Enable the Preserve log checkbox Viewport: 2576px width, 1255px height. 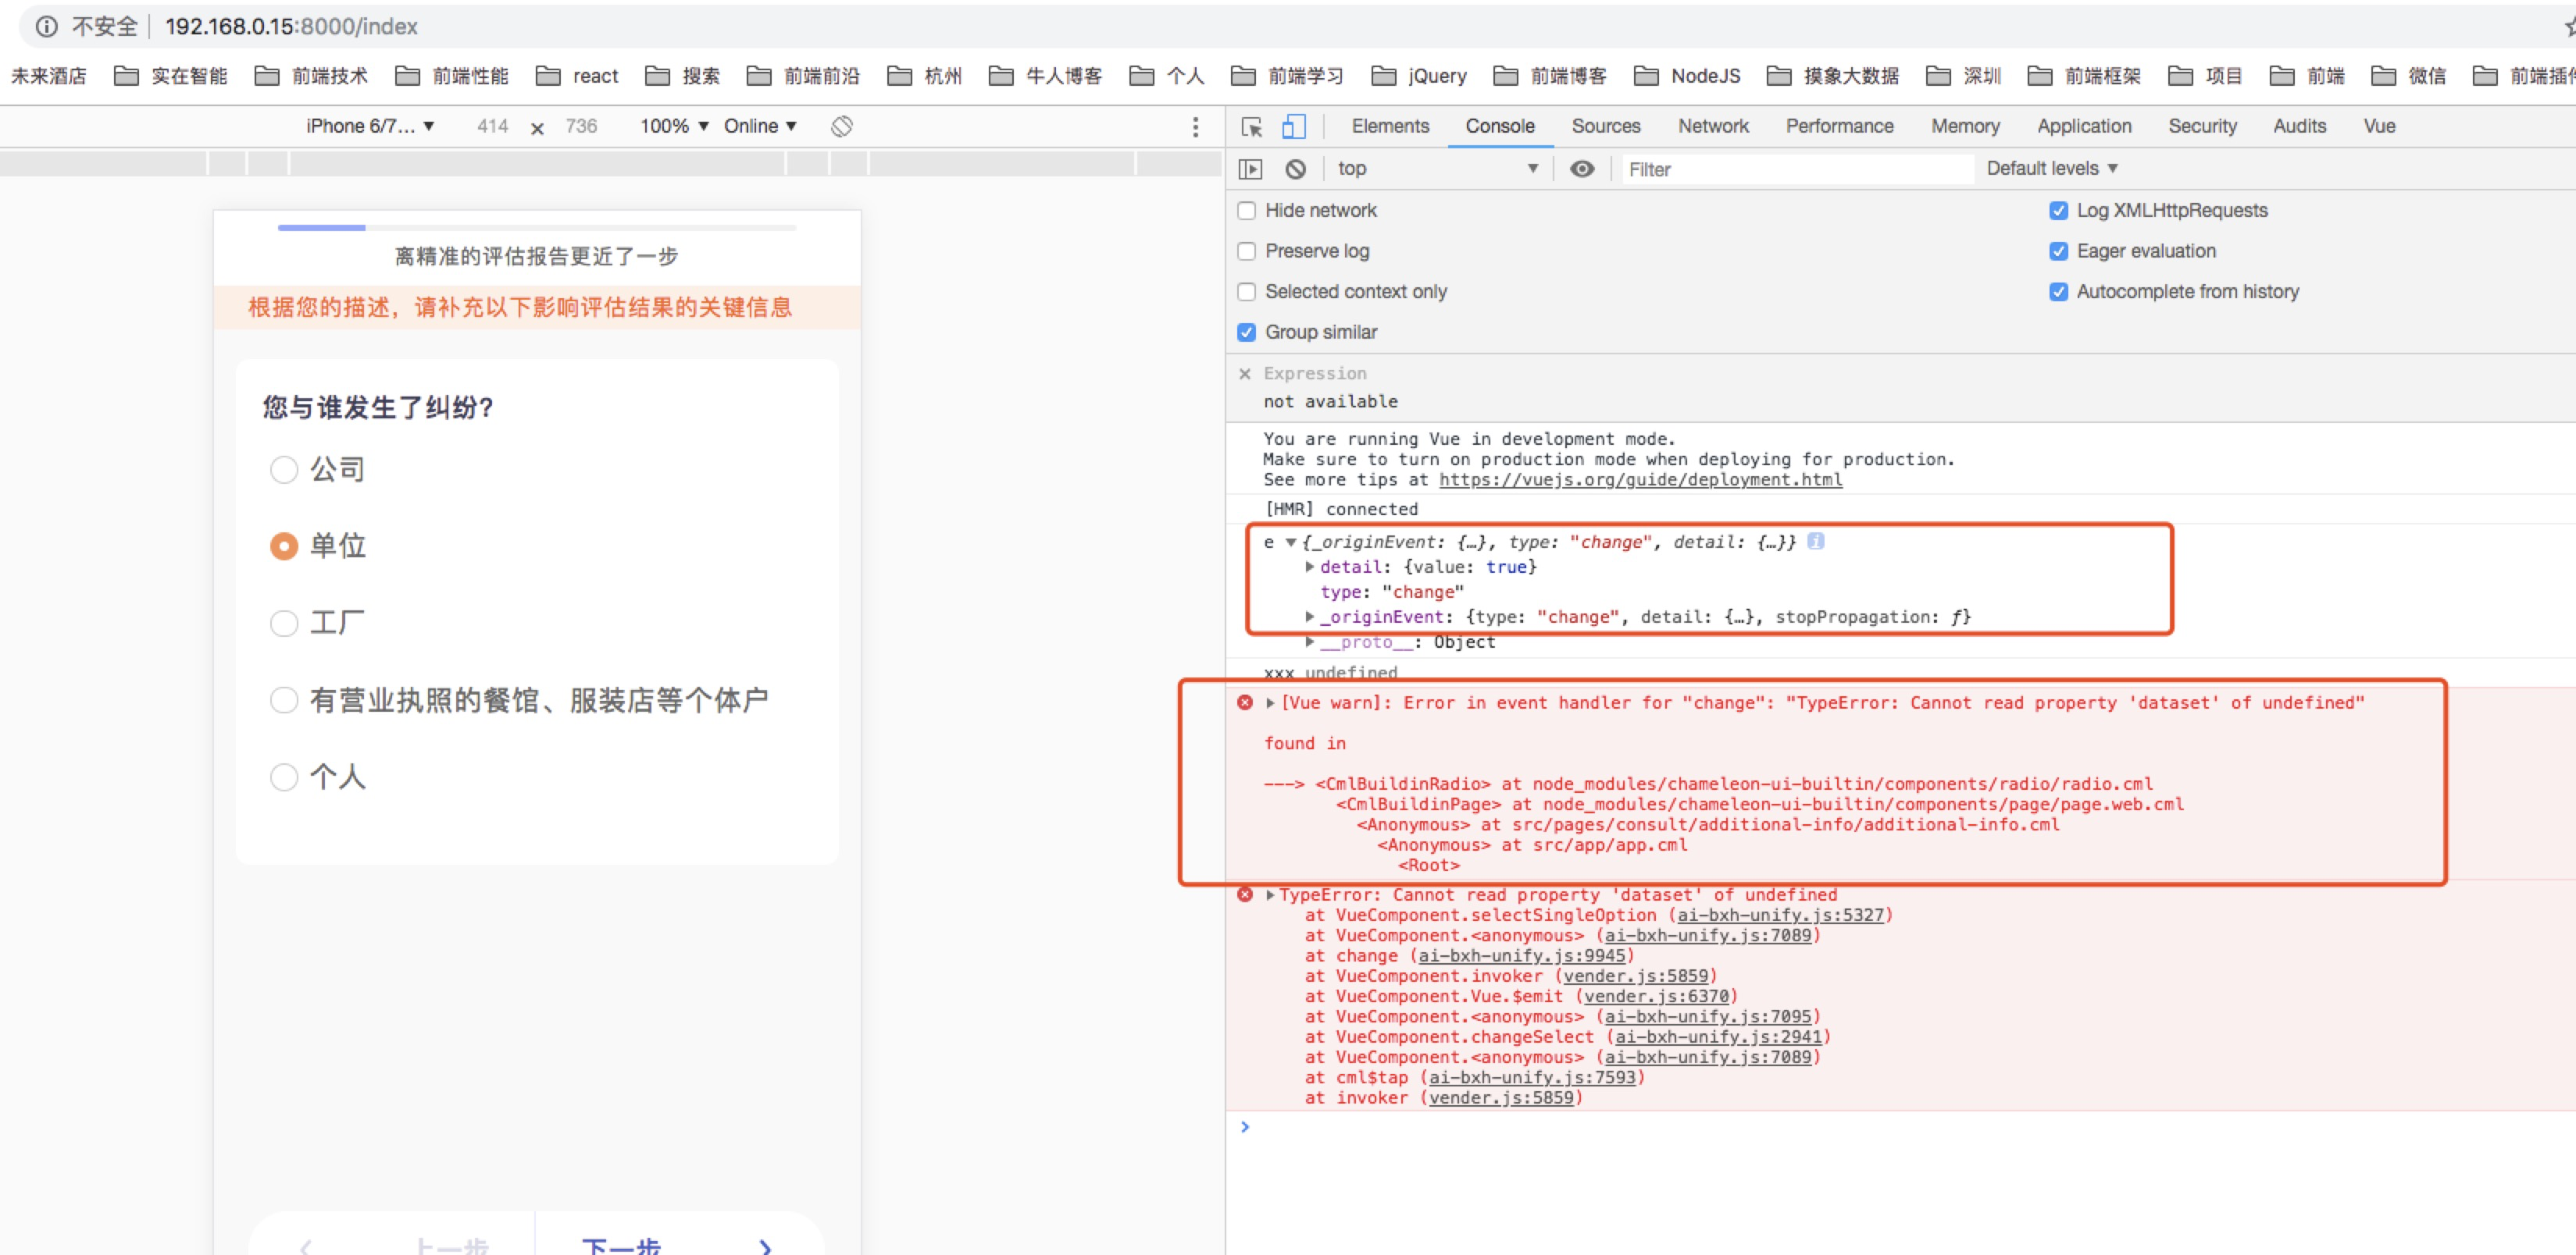click(1247, 251)
